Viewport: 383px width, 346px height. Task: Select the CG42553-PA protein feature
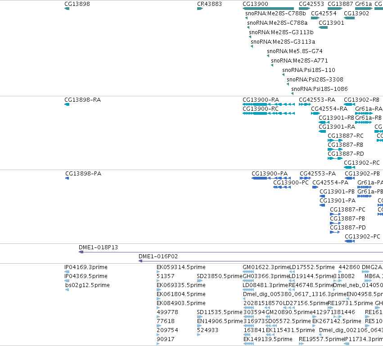pos(305,178)
